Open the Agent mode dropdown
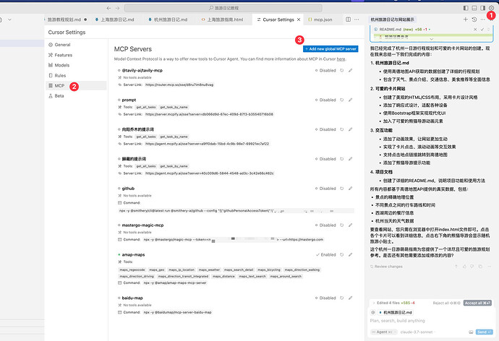 tap(383, 332)
